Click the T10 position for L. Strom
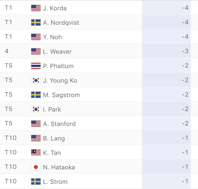This screenshot has height=189, width=198. [11, 181]
